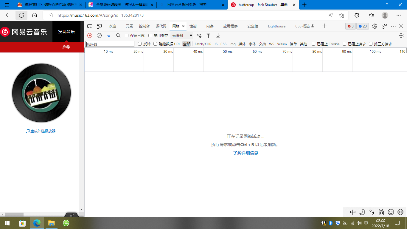The height and width of the screenshot is (229, 407).
Task: Open the browser profile avatar
Action: click(385, 15)
